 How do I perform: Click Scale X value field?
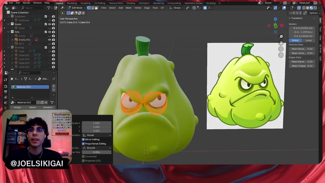point(96,123)
